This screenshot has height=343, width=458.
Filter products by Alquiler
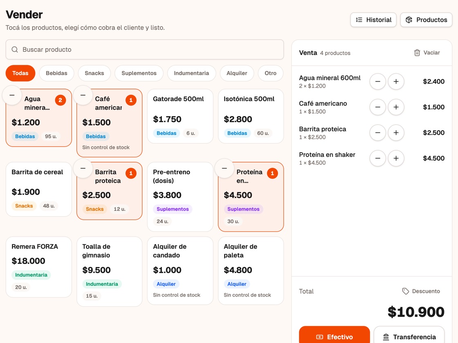pos(237,73)
